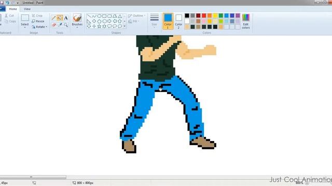This screenshot has height=186, width=332.
Task: Activate the Color 2 background selector
Action: (178, 21)
